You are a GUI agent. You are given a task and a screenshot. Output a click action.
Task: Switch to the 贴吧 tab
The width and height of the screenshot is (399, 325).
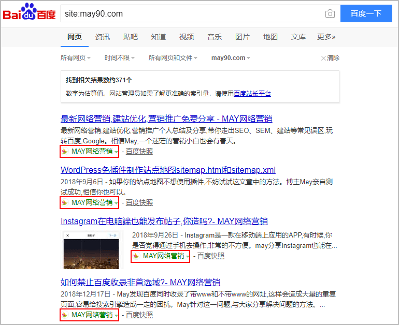tap(131, 37)
